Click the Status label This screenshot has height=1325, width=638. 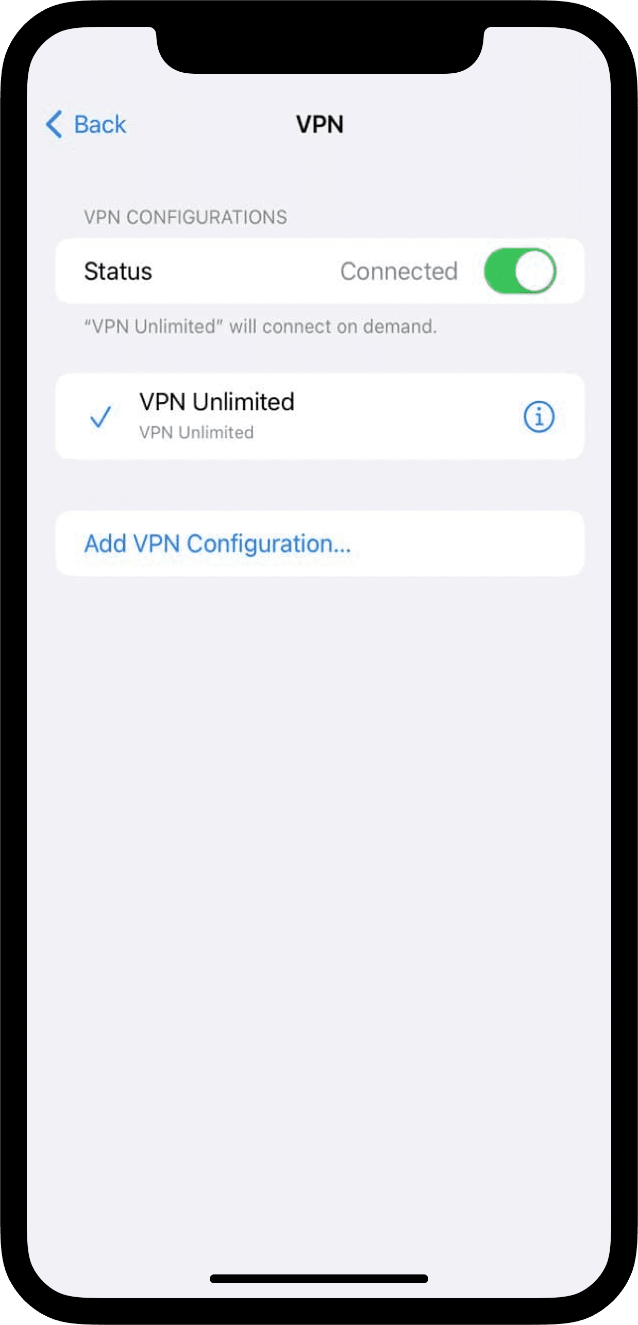tap(118, 271)
